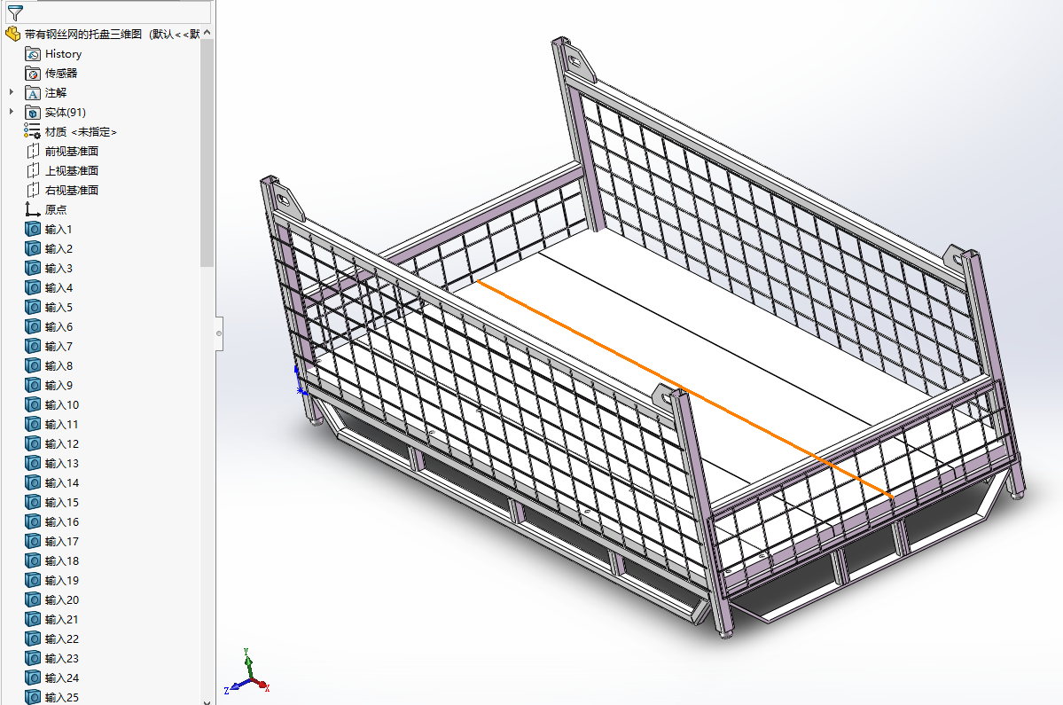Select the 输入24 feature label

62,678
